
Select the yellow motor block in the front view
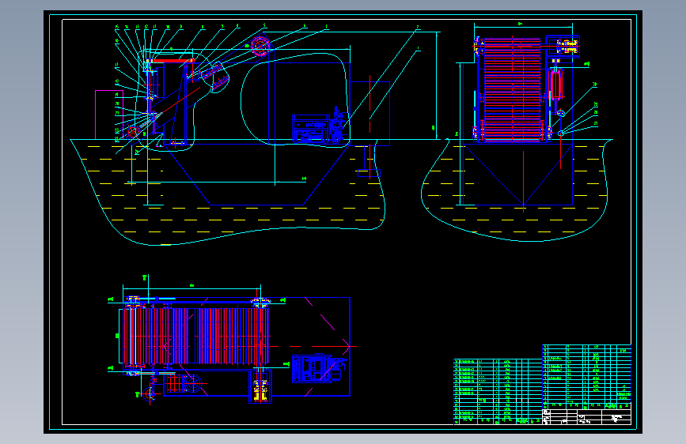(x=567, y=46)
